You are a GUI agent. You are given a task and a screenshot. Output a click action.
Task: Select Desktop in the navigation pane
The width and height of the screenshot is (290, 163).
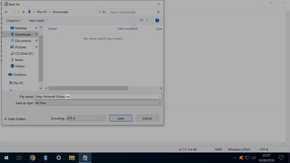tap(21, 28)
